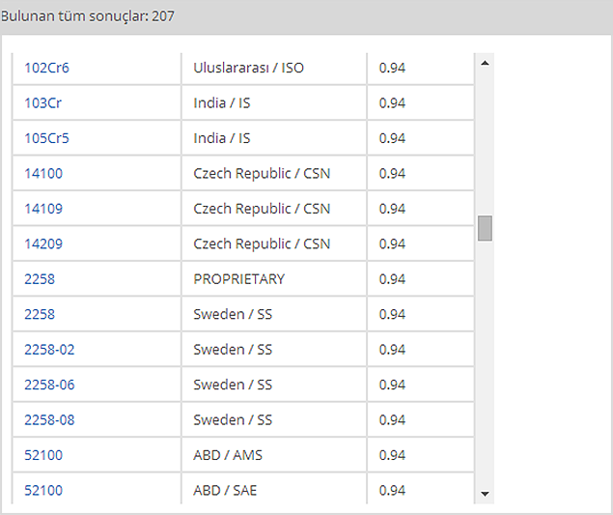The height and width of the screenshot is (515, 613).
Task: Open the 14209 material link
Action: (x=43, y=243)
